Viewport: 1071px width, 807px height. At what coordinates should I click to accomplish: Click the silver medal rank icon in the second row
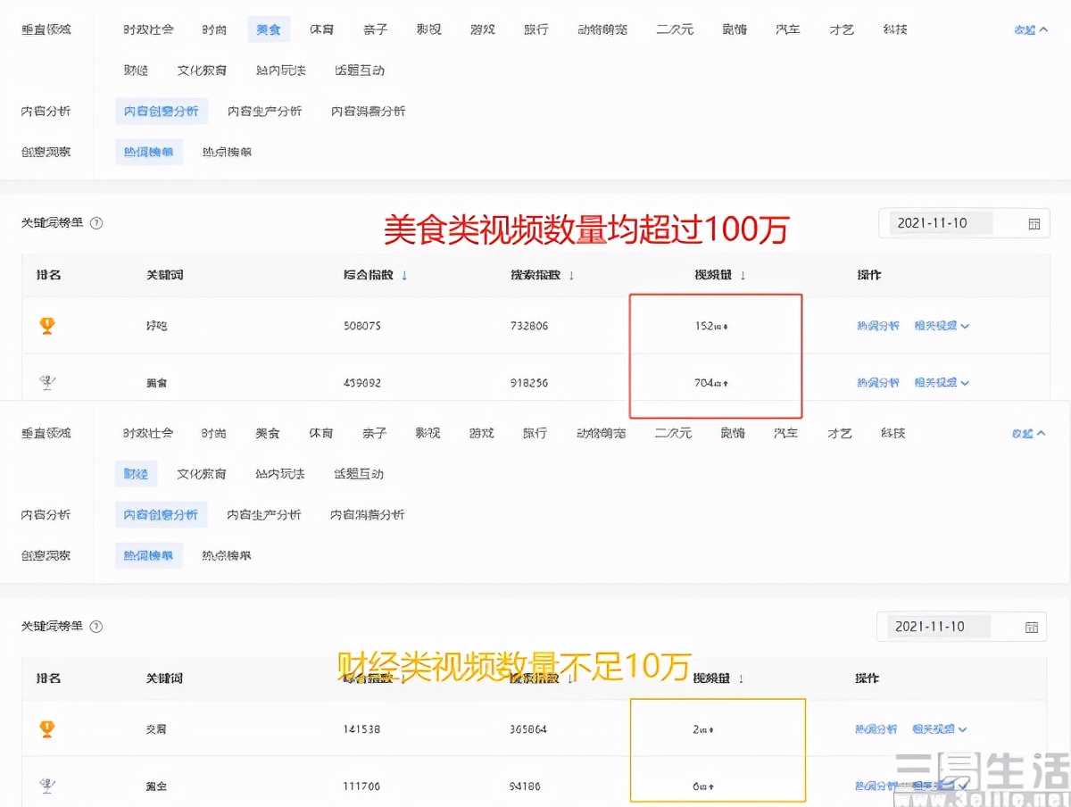(47, 382)
